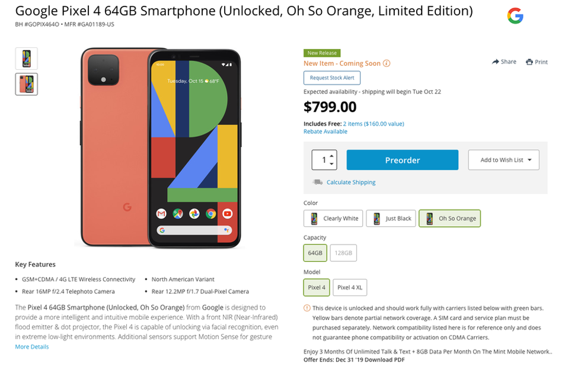Increase quantity with the up arrow
The image size is (581, 366).
tap(332, 156)
